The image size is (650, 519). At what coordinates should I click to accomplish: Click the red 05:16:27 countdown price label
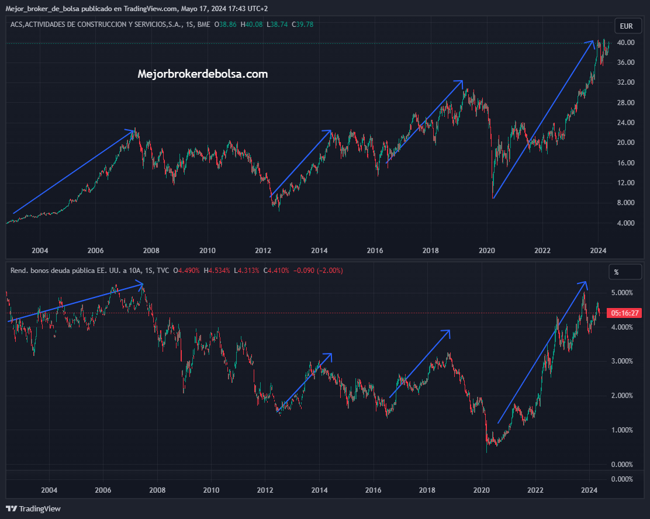[624, 313]
